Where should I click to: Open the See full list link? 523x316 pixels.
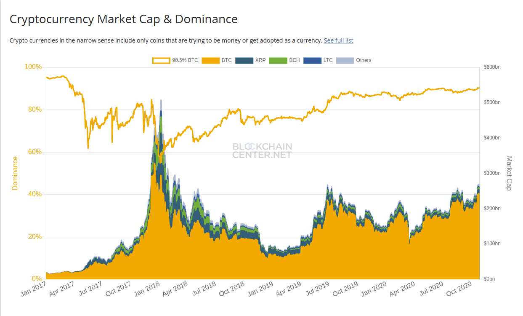[338, 40]
